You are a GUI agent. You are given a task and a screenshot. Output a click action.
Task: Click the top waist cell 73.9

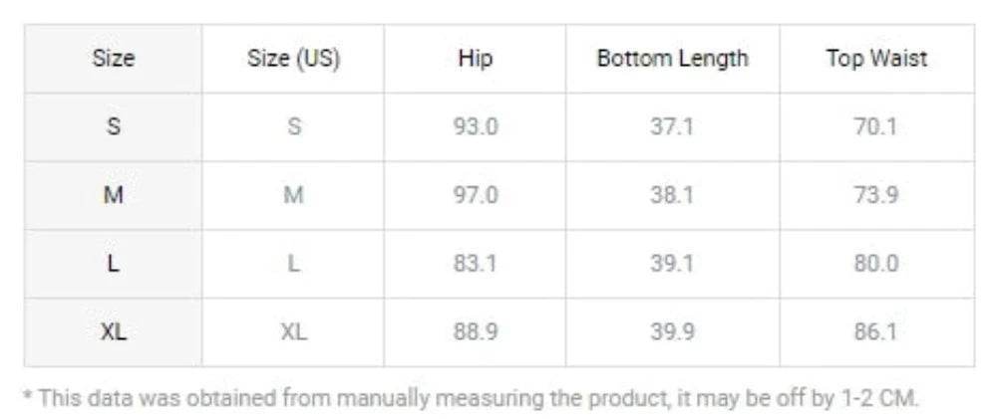(x=876, y=195)
